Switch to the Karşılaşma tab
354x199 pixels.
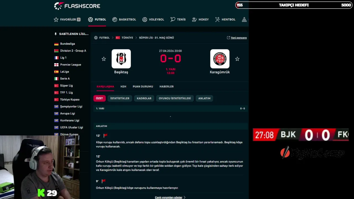click(x=105, y=87)
